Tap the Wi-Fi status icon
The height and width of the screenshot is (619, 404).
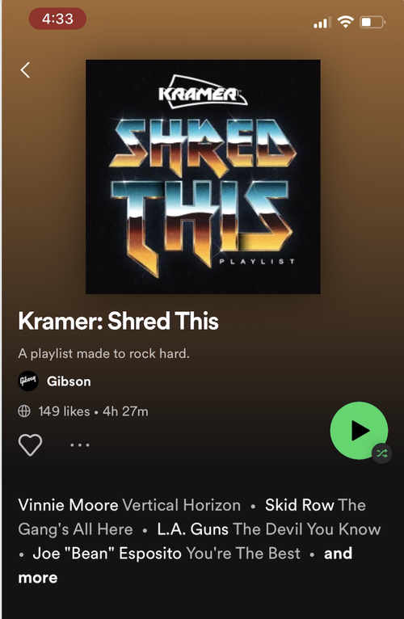click(345, 22)
